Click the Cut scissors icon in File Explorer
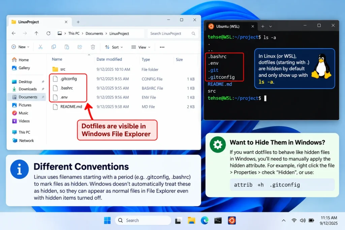Viewport: 345px width, 230px height. 40,47
